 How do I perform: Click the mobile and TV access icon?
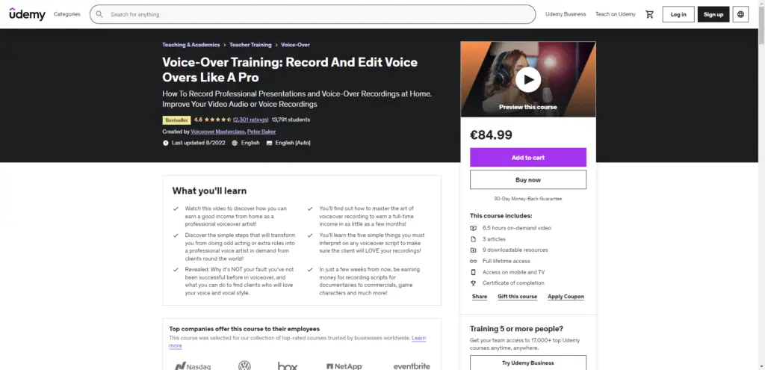(x=473, y=272)
